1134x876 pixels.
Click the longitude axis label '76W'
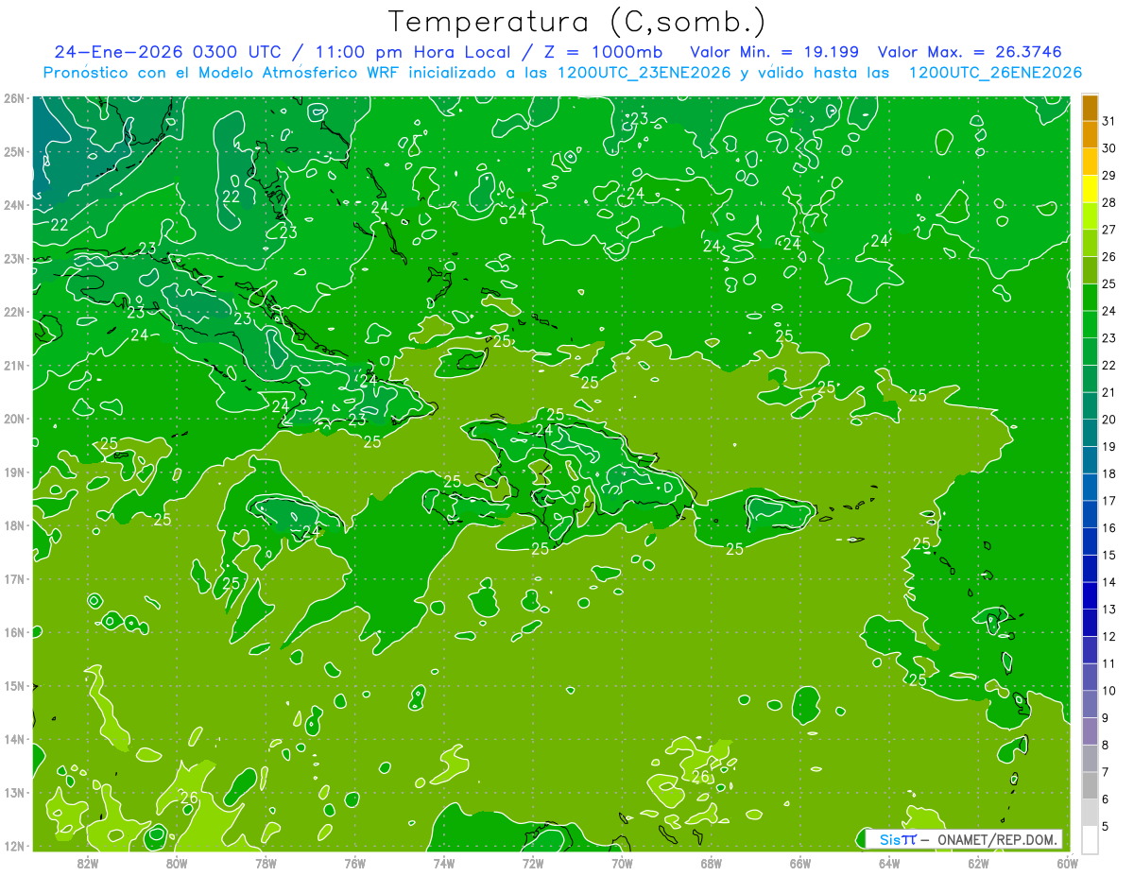tap(355, 863)
